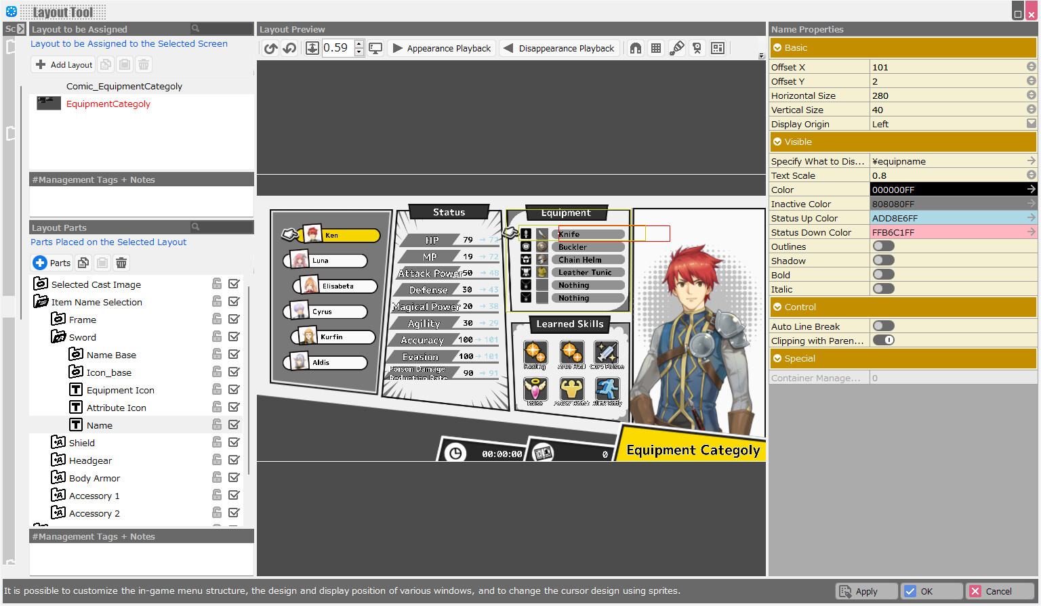Image resolution: width=1041 pixels, height=606 pixels.
Task: Delete the selected layout part
Action: [121, 262]
